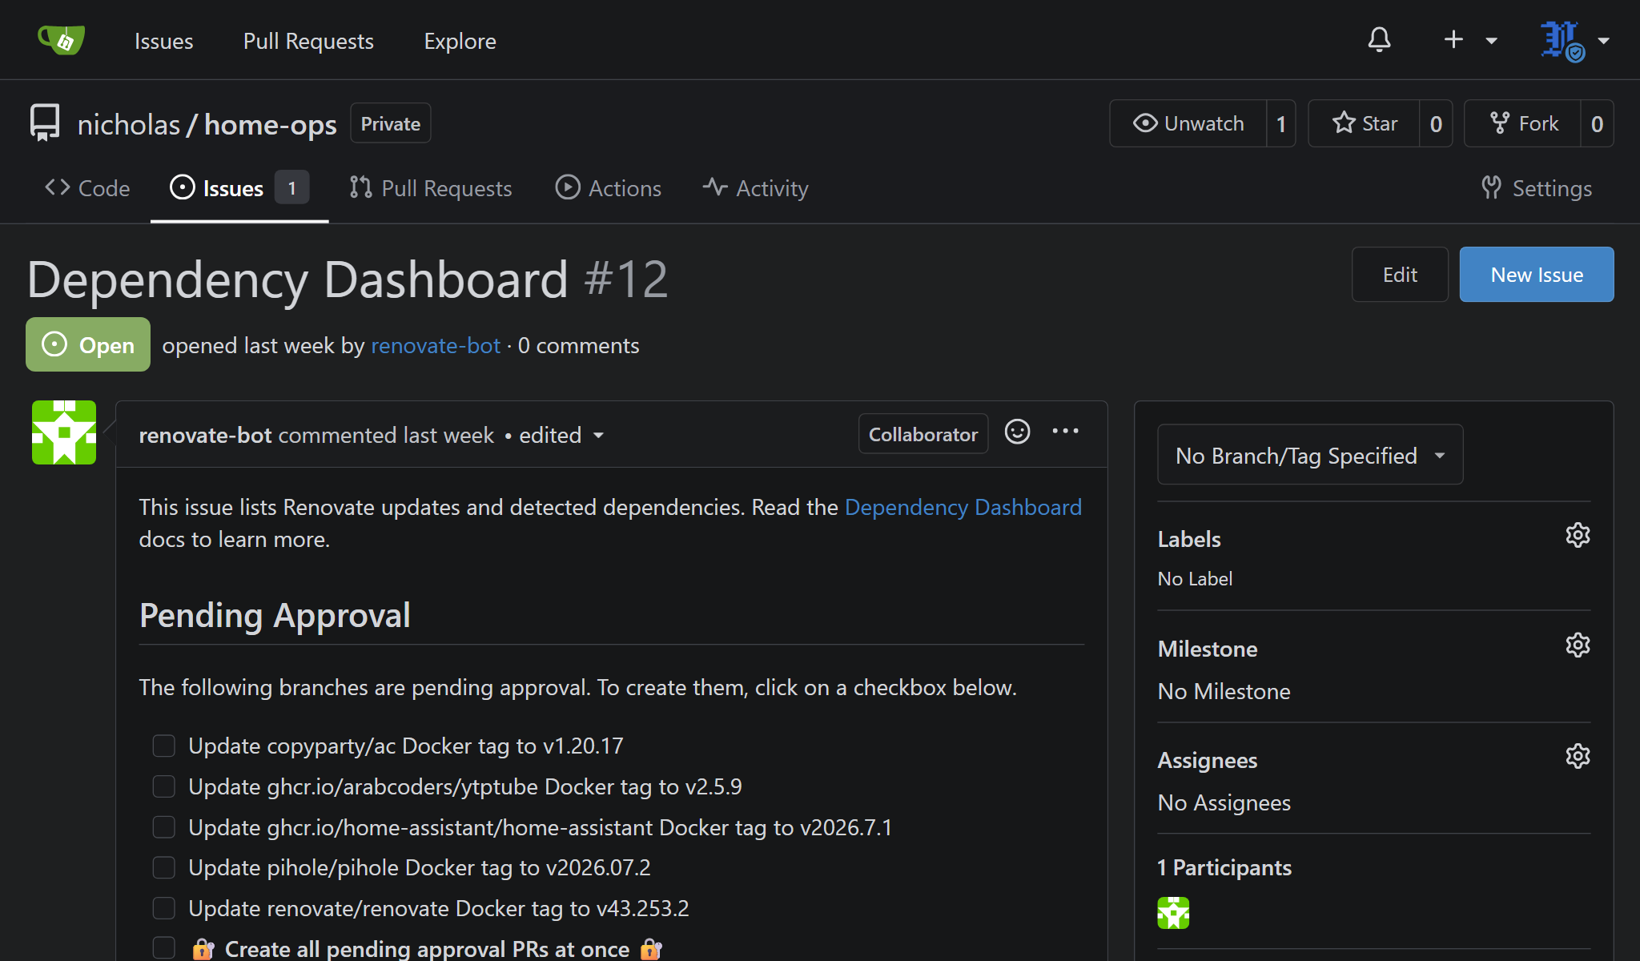Add a reaction with the smiley icon
Screen dimensions: 1640x961
point(1017,432)
